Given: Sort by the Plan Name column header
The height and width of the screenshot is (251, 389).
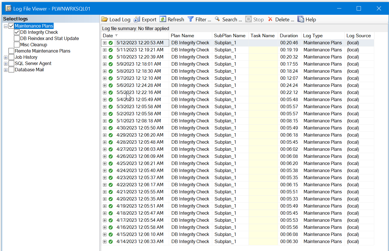Looking at the screenshot, I should [x=191, y=36].
